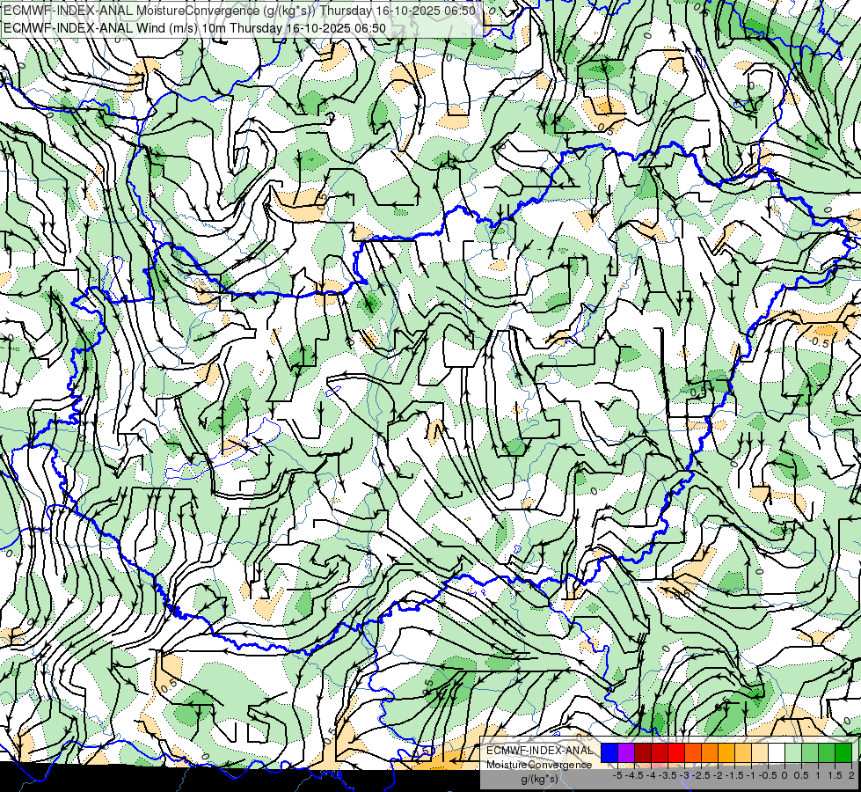Click the legend's ECMWF-INDEX-ANAL label
Image resolution: width=861 pixels, height=792 pixels.
[x=539, y=751]
